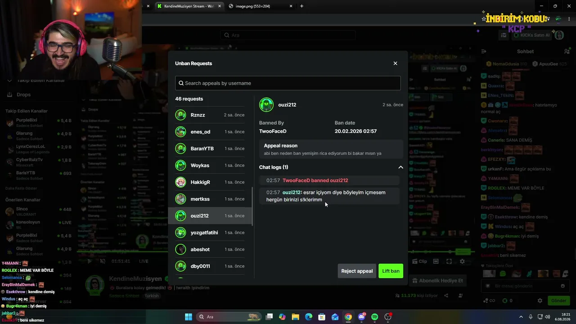Click the search magnifier icon in appeals search

(x=181, y=83)
